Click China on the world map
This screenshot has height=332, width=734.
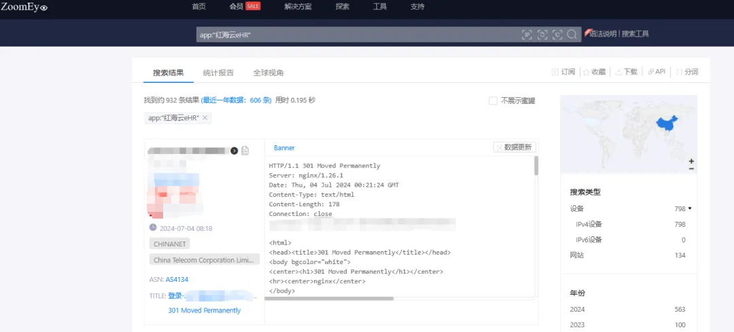pos(667,124)
